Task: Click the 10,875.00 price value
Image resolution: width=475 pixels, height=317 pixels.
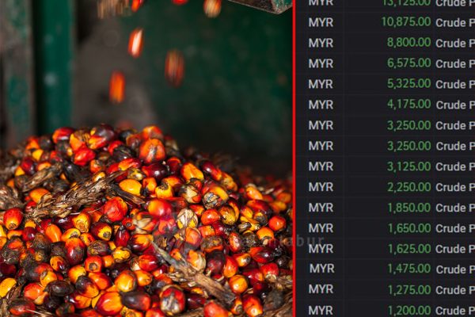Action: point(405,22)
